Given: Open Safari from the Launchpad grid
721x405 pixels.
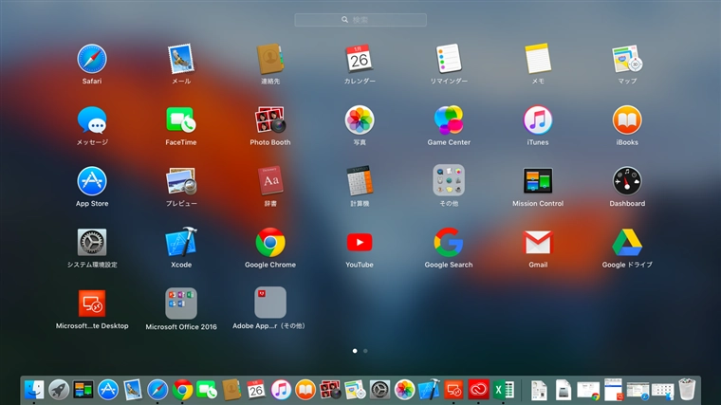Looking at the screenshot, I should point(92,59).
